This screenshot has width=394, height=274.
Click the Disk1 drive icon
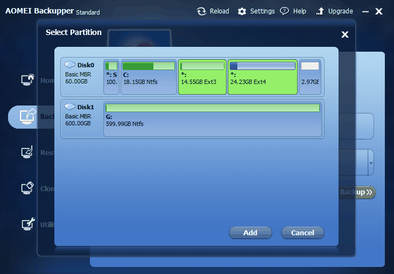coord(70,107)
